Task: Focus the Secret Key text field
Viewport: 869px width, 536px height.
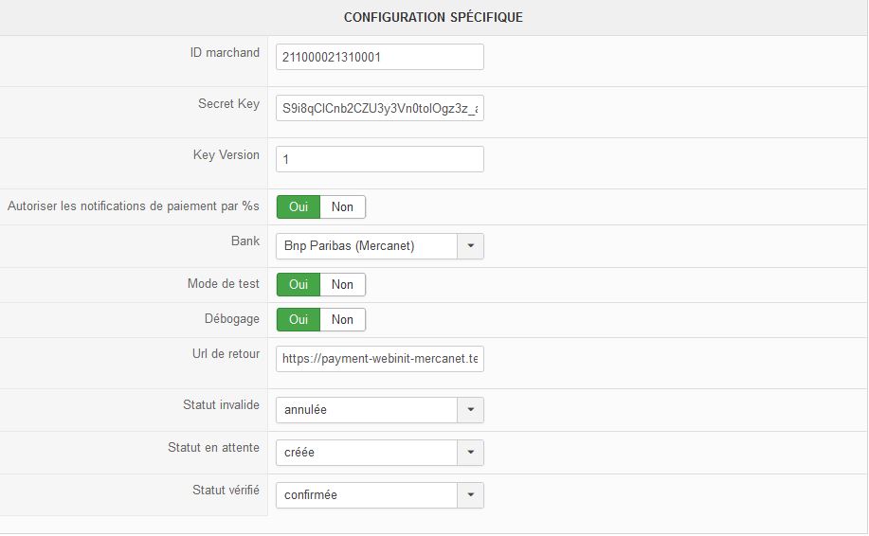Action: coord(379,109)
